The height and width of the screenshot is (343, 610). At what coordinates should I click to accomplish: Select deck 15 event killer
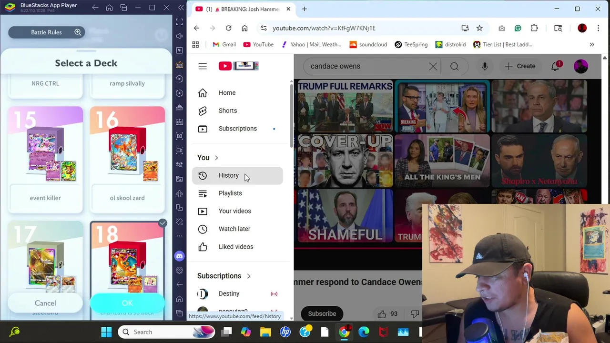45,159
